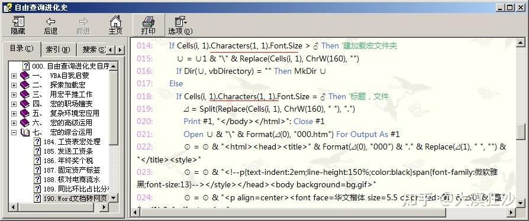Image resolution: width=529 pixels, height=221 pixels.
Task: Click the book icon beside 四、宏的职场嬗变
Action: pyautogui.click(x=25, y=104)
